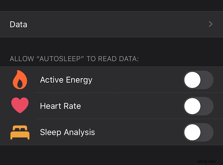Image resolution: width=223 pixels, height=165 pixels.
Task: Tap the white knob of Active Energy switch
Action: click(x=192, y=80)
